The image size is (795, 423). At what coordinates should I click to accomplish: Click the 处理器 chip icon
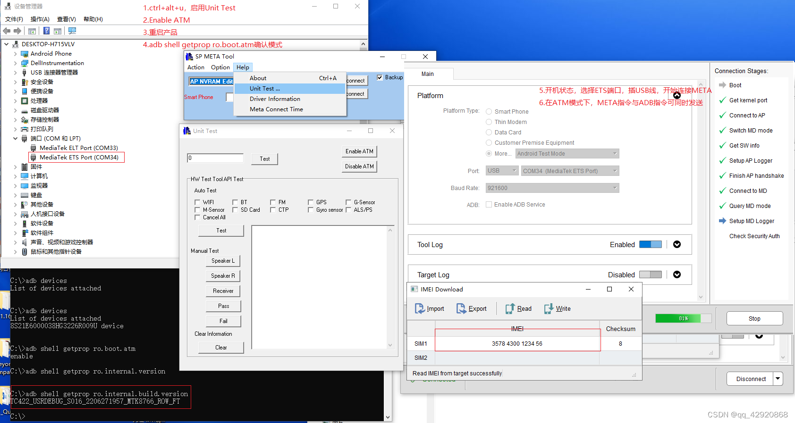click(25, 101)
